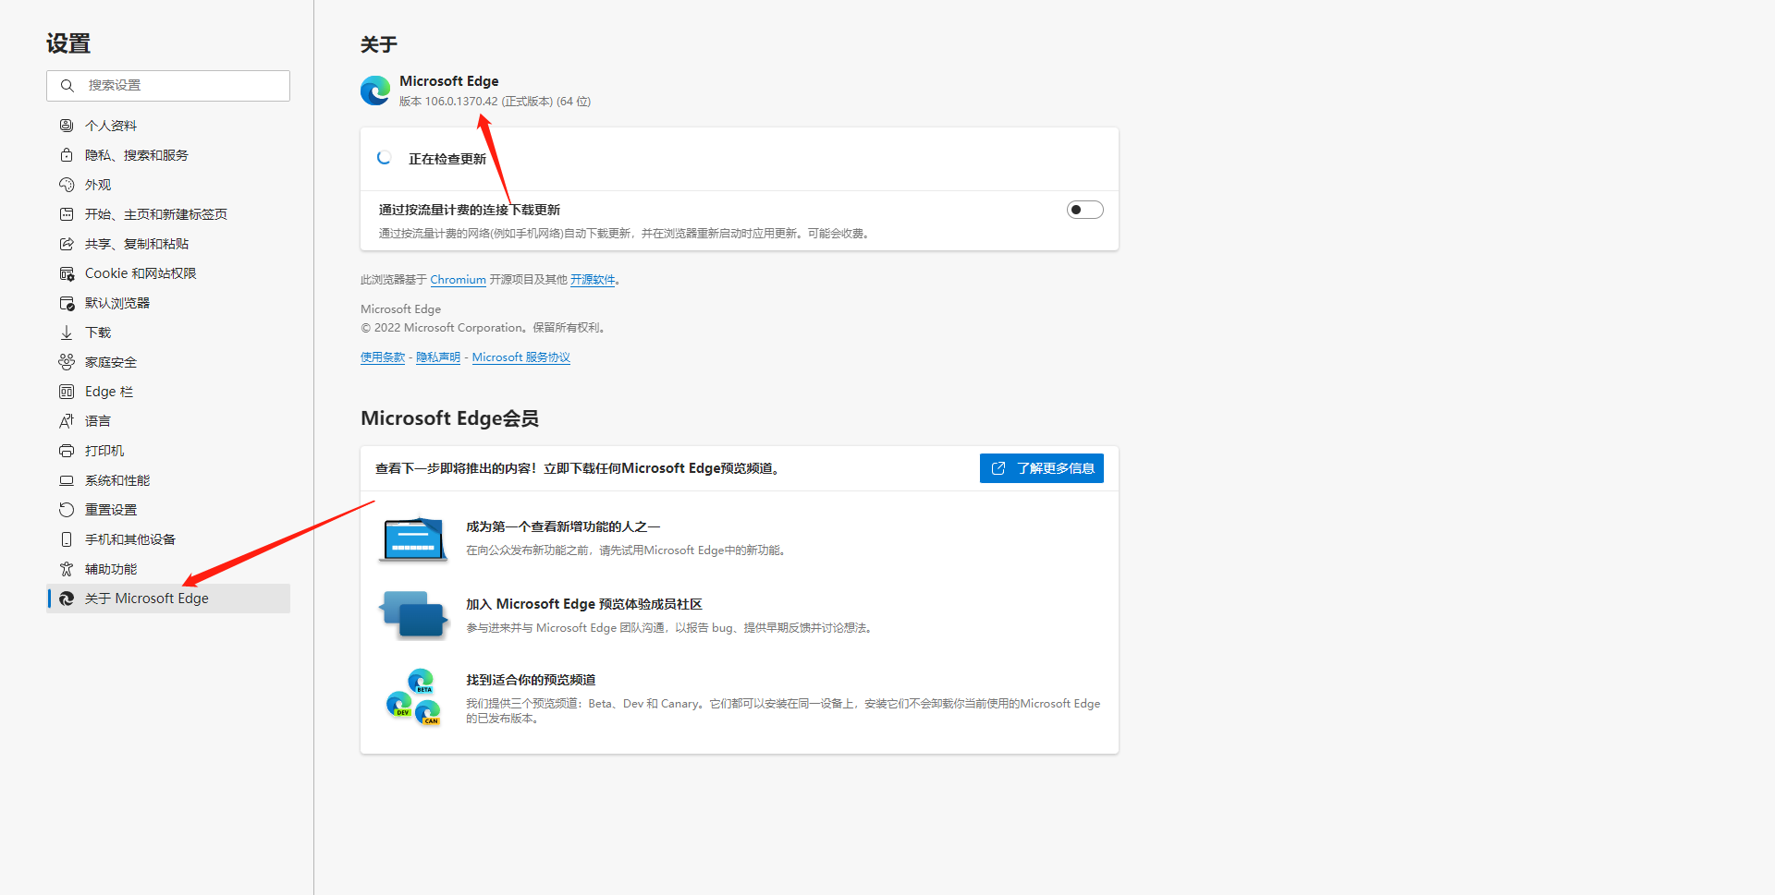
Task: Click the large Microsoft Edge logo under 关于
Action: 375,91
